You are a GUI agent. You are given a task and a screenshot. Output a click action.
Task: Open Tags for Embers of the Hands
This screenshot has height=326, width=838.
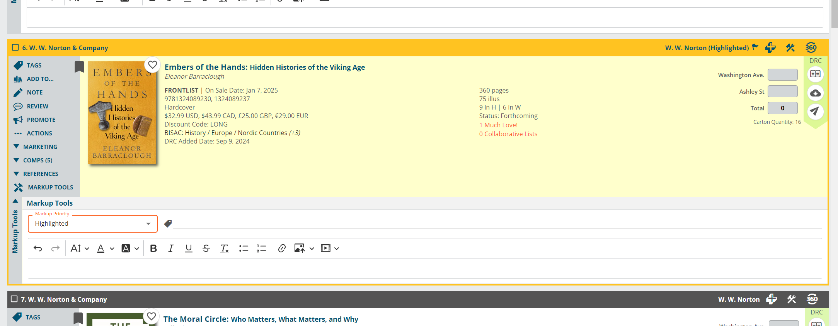(x=28, y=65)
